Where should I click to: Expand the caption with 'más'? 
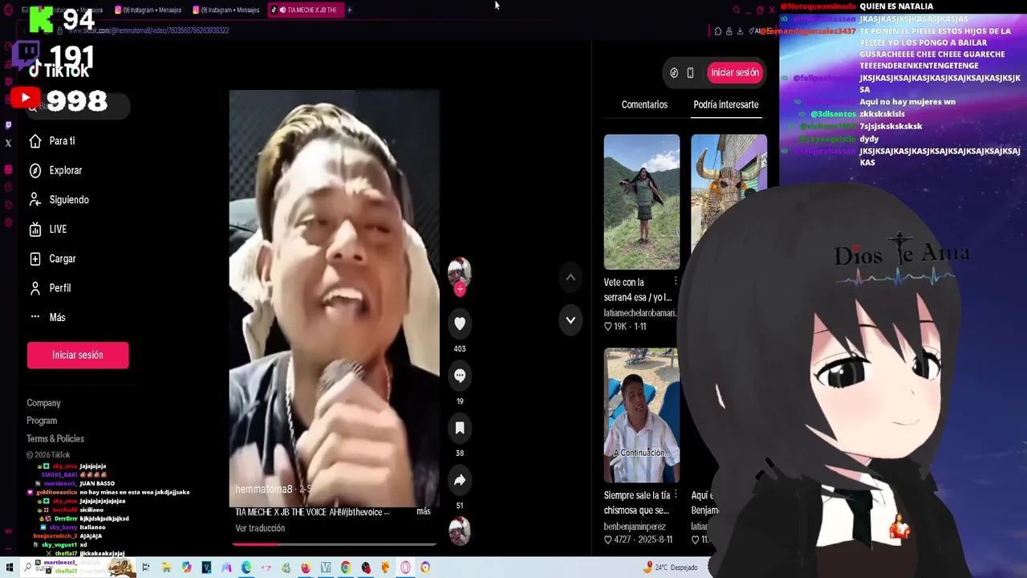tap(424, 511)
